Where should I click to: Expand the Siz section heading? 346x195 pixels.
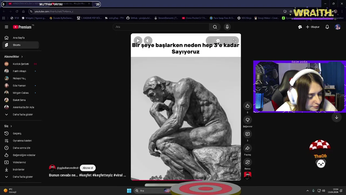tap(8, 126)
